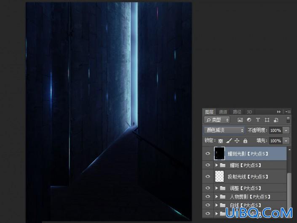Select group name 耀斑【P大点S】

(246, 165)
